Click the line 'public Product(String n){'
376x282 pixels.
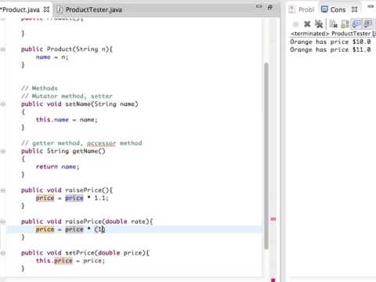67,49
